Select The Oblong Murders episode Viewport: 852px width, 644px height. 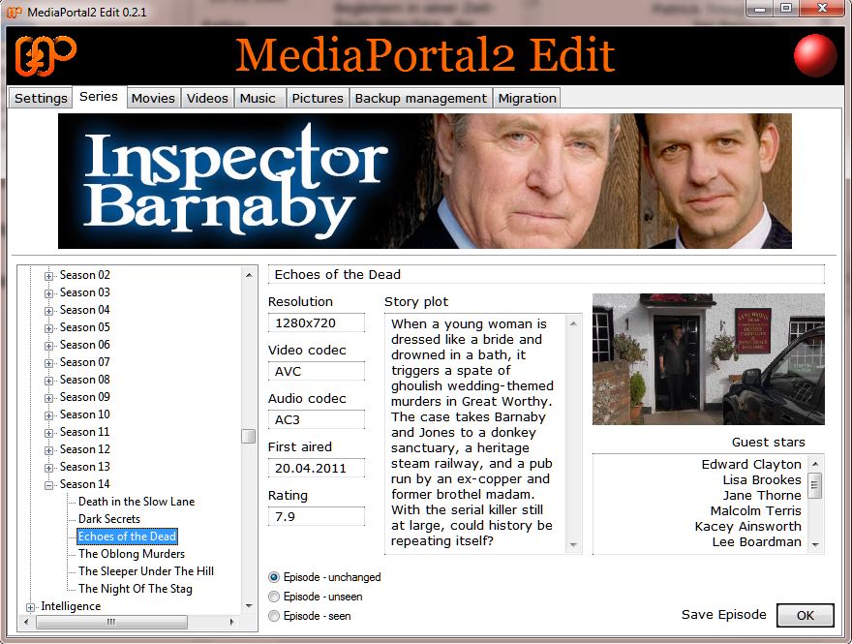pyautogui.click(x=132, y=554)
